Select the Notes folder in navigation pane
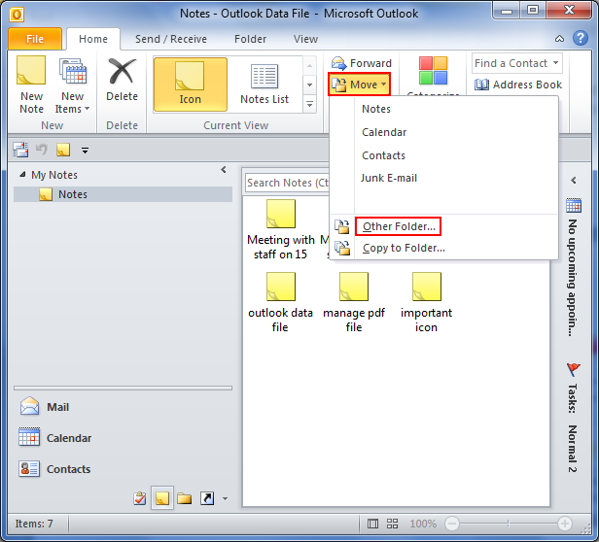The image size is (599, 542). (x=123, y=194)
